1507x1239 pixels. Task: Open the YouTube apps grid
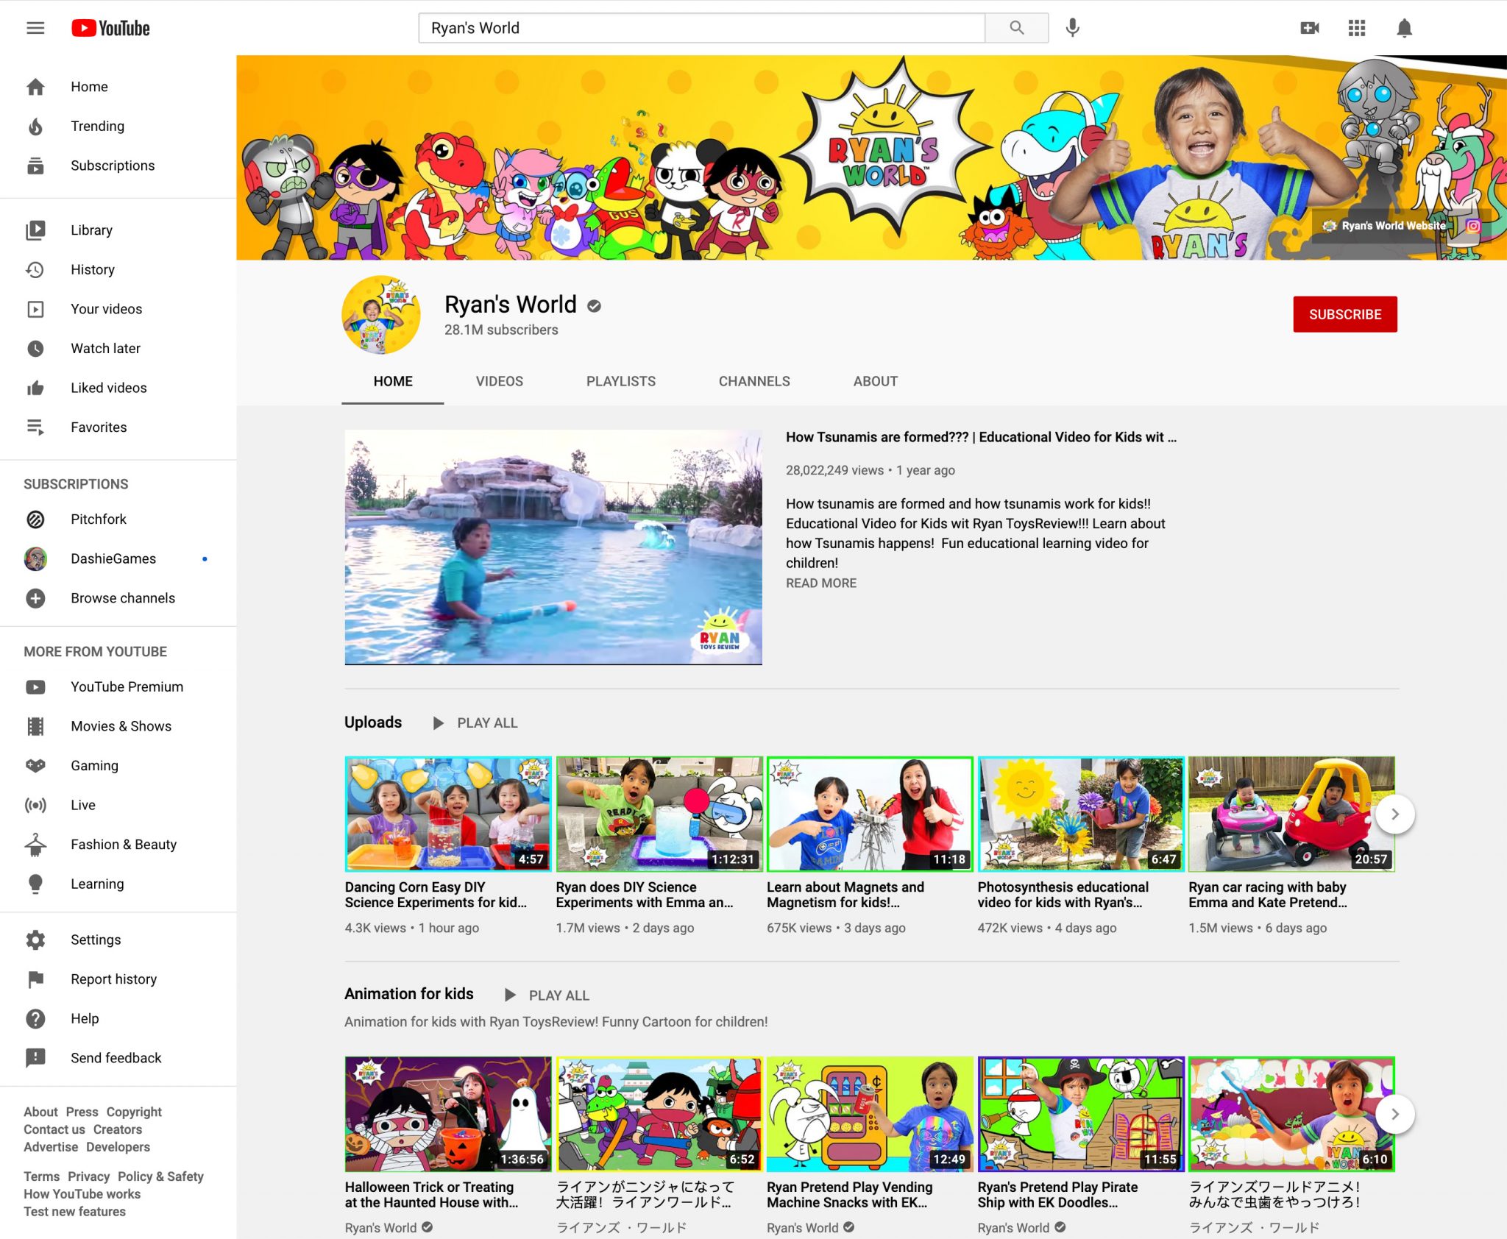click(1356, 28)
